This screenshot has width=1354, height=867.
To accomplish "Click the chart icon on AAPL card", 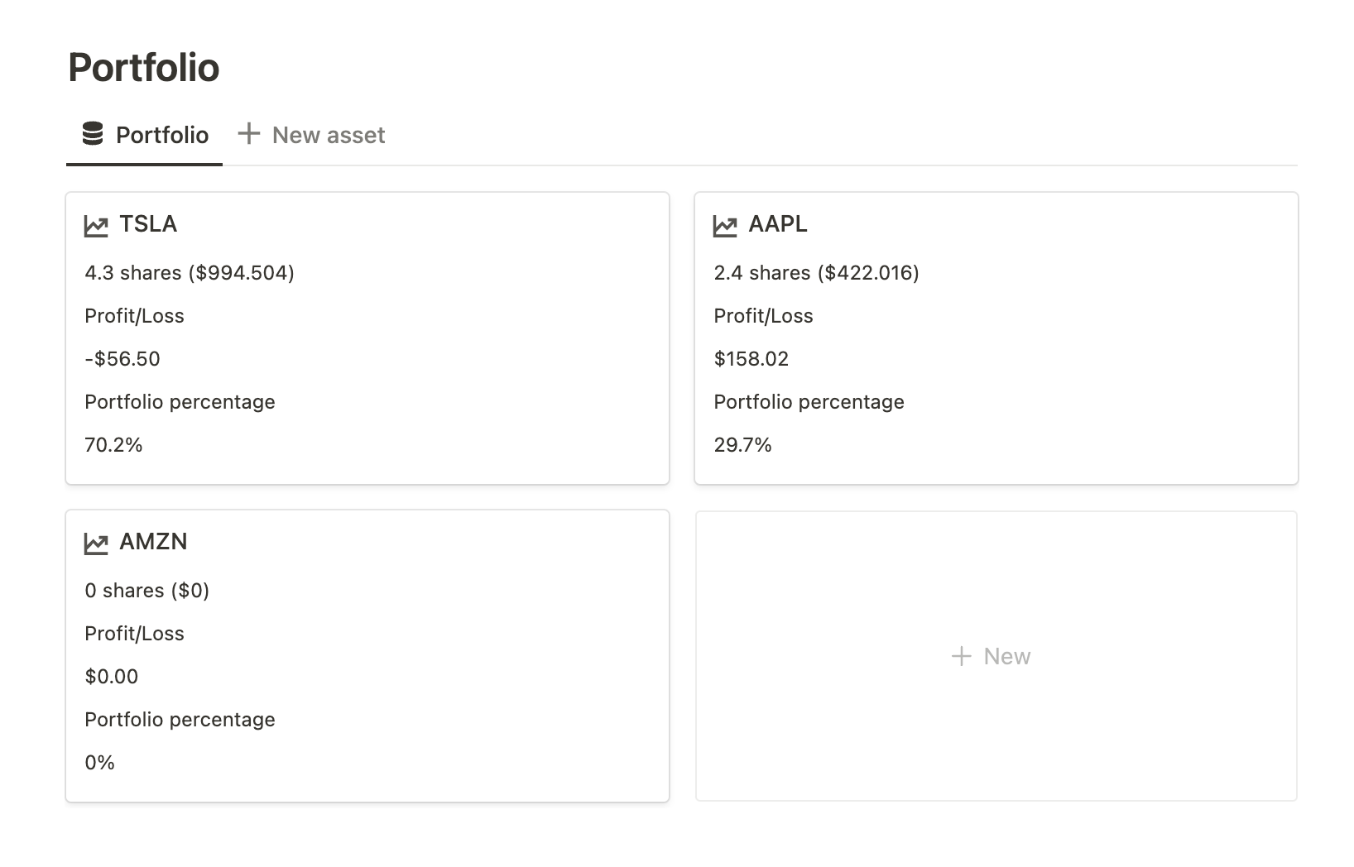I will (x=725, y=226).
